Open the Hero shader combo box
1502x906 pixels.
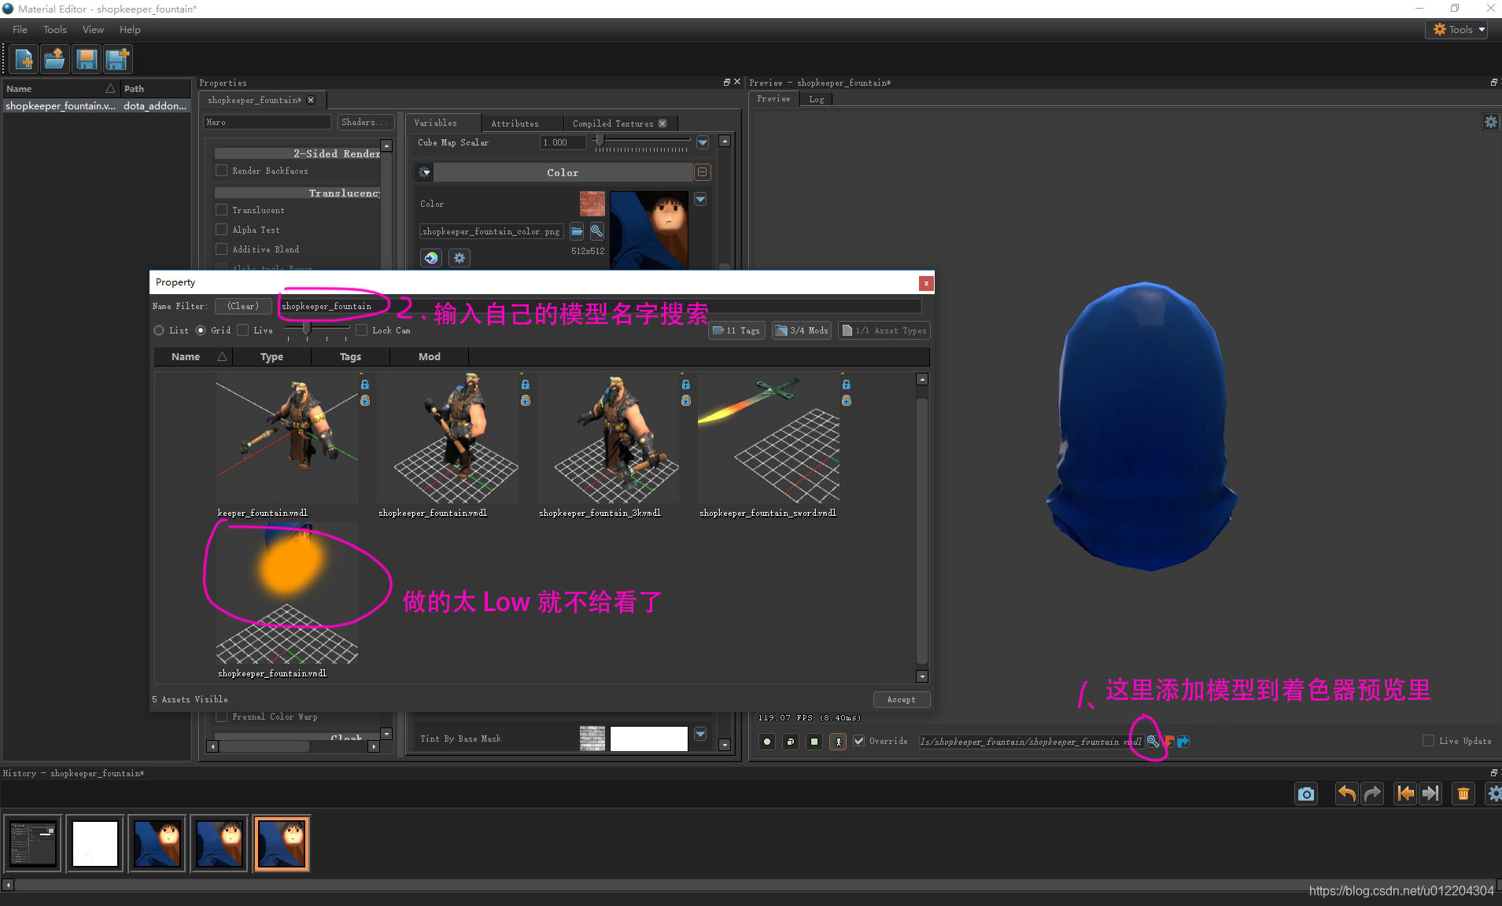[268, 122]
